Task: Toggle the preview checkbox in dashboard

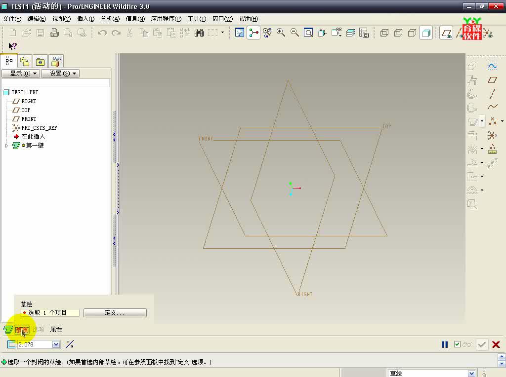Action: click(457, 344)
